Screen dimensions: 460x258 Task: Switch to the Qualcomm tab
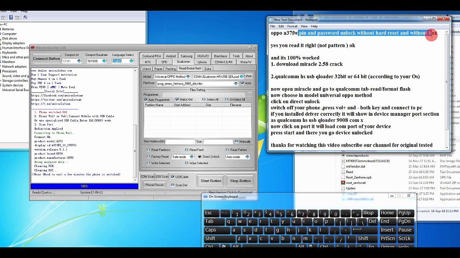pyautogui.click(x=183, y=62)
